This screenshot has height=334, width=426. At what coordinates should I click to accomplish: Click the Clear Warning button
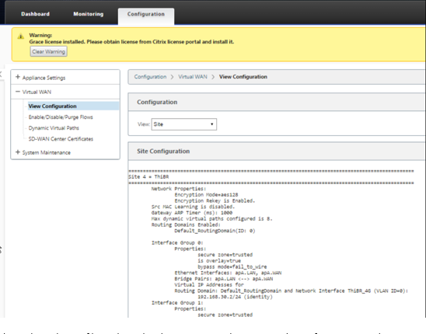point(49,51)
